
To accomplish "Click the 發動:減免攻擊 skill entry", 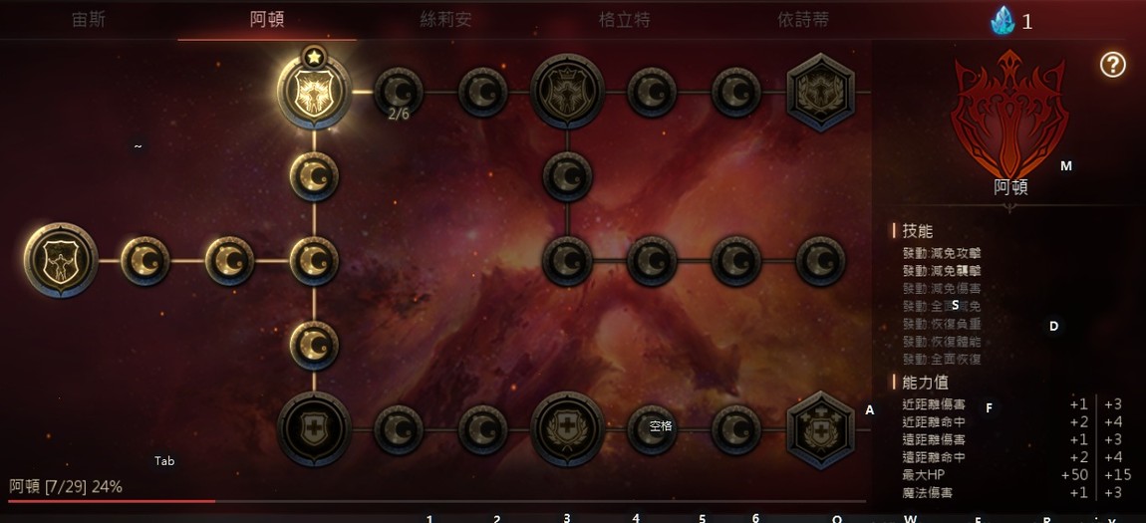I will (x=942, y=253).
